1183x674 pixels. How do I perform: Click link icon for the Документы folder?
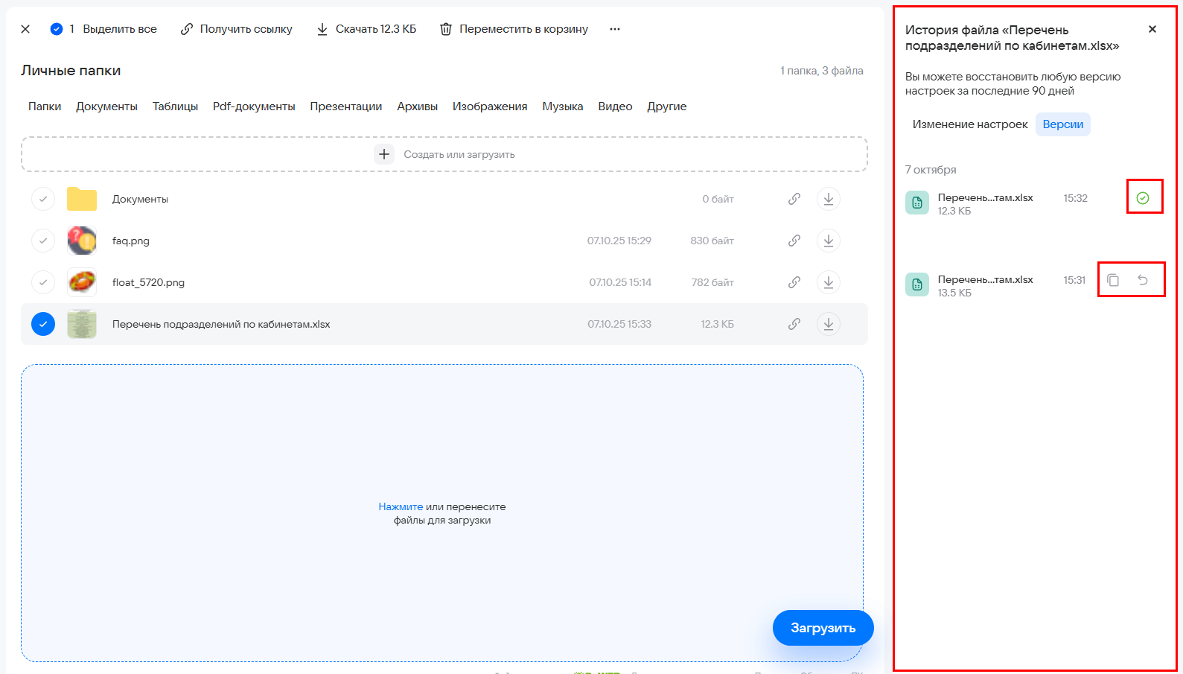tap(794, 199)
